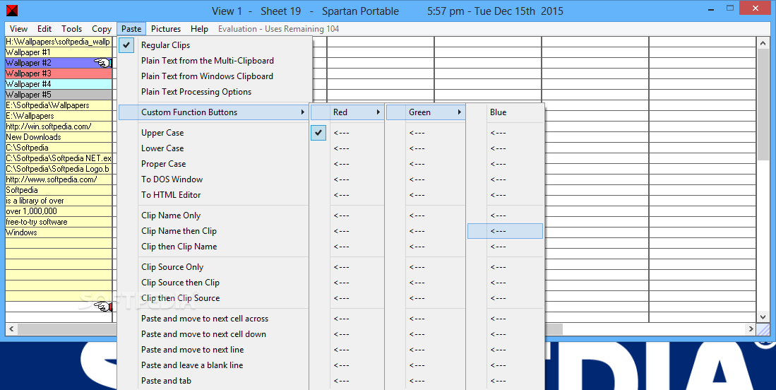Expand the Green submenu arrow

point(459,112)
